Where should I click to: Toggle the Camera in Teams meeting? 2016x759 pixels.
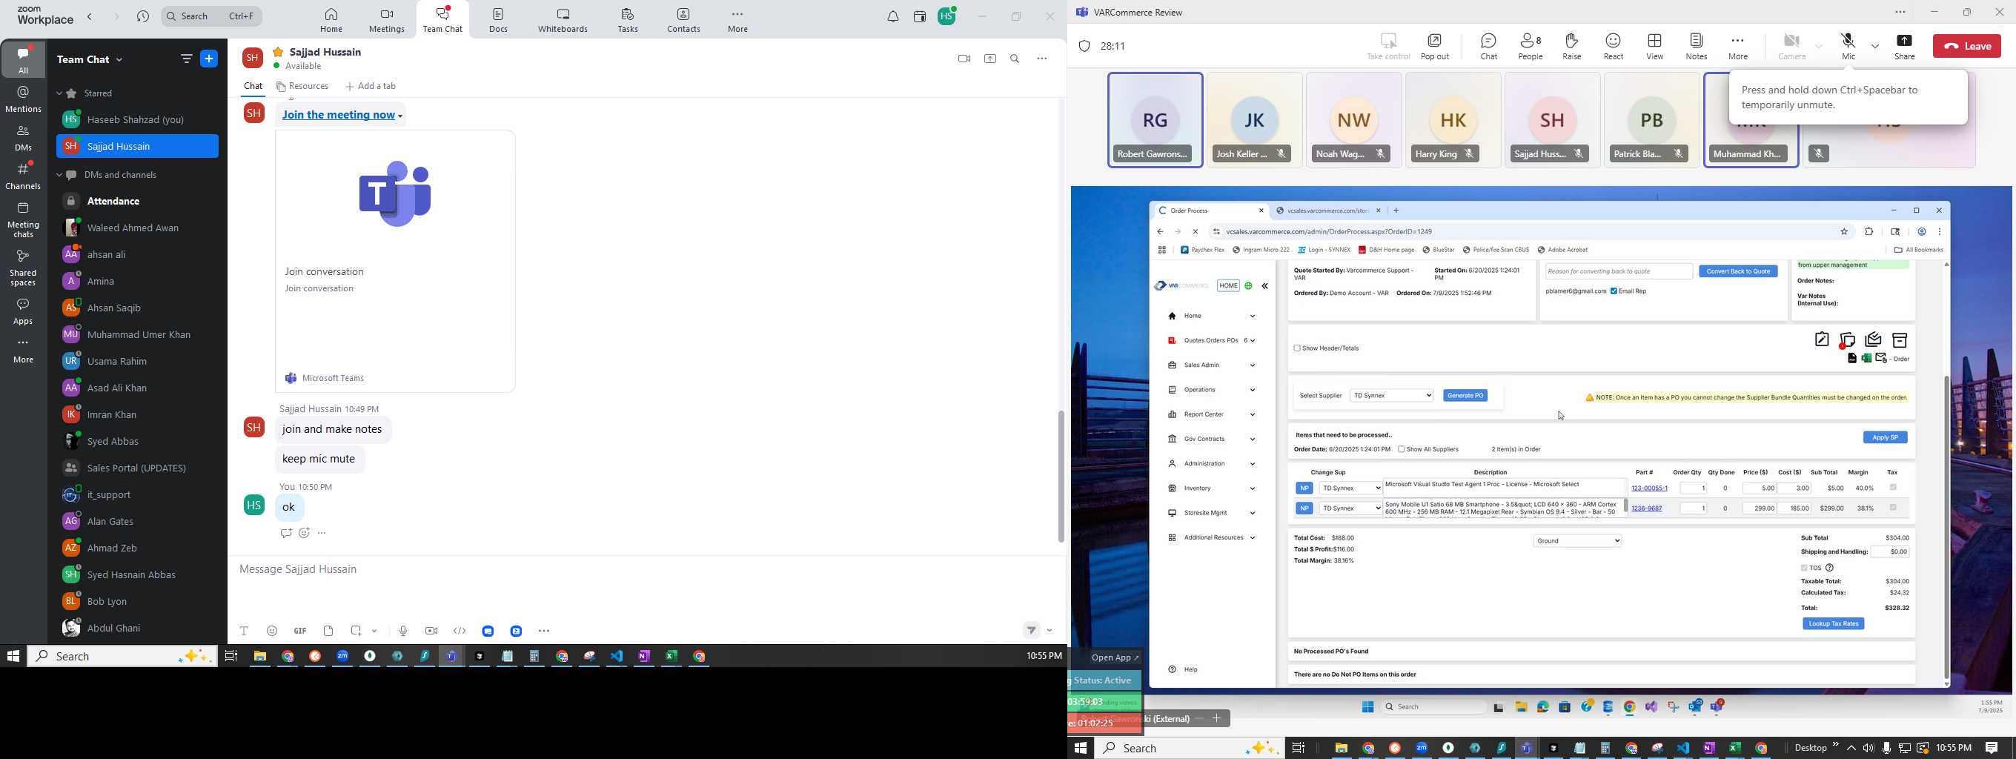click(x=1791, y=46)
